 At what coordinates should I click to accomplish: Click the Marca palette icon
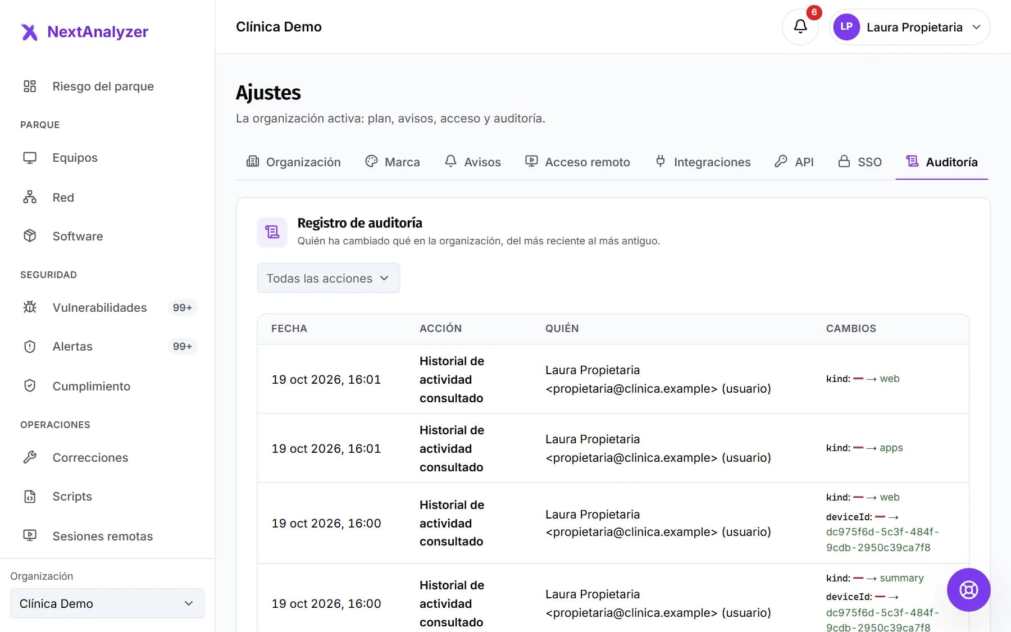[371, 162]
